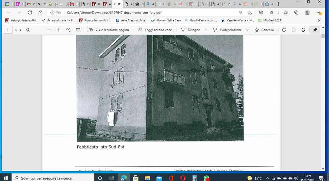329x181 pixels.
Task: Click the volume icon in system tray
Action: coord(296,178)
